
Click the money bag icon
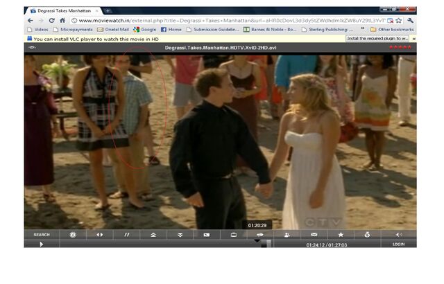[x=367, y=235]
